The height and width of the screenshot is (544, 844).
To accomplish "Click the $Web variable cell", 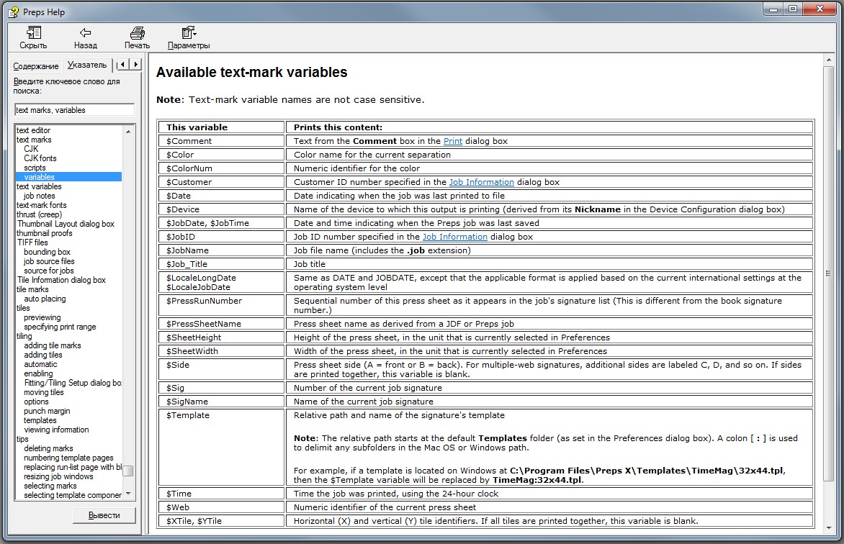I will [x=221, y=507].
